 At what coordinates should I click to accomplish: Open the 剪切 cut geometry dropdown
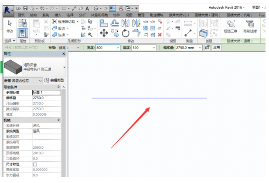coord(68,28)
